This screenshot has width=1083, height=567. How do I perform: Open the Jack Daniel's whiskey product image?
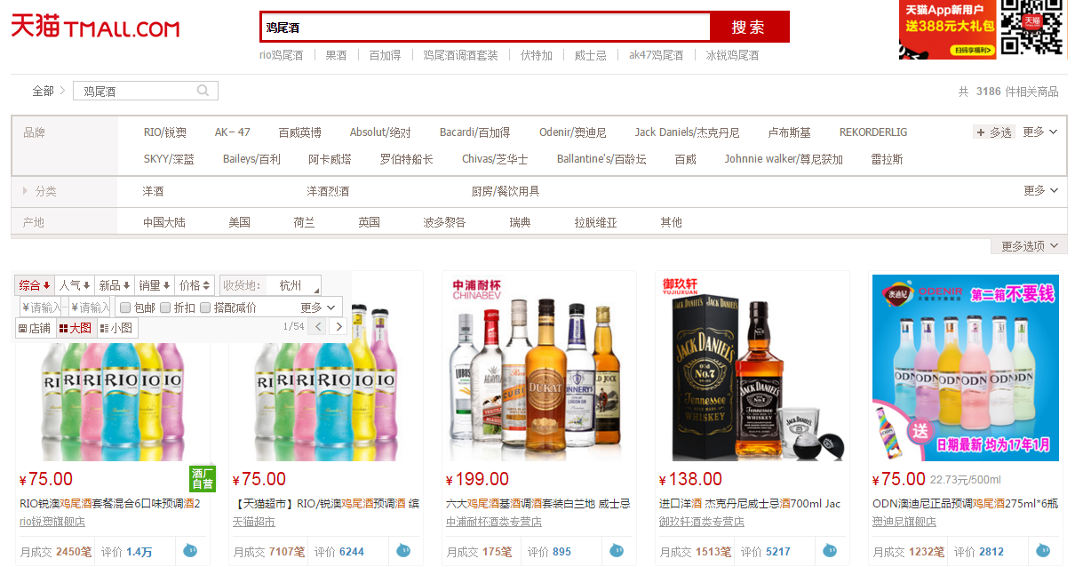(x=752, y=367)
